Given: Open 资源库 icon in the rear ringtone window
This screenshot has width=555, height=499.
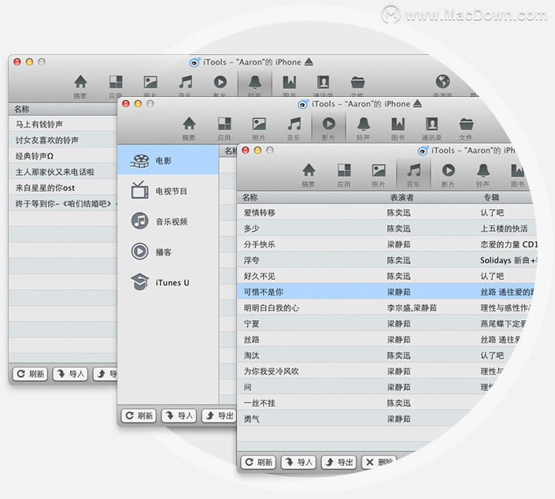Looking at the screenshot, I should click(x=442, y=84).
